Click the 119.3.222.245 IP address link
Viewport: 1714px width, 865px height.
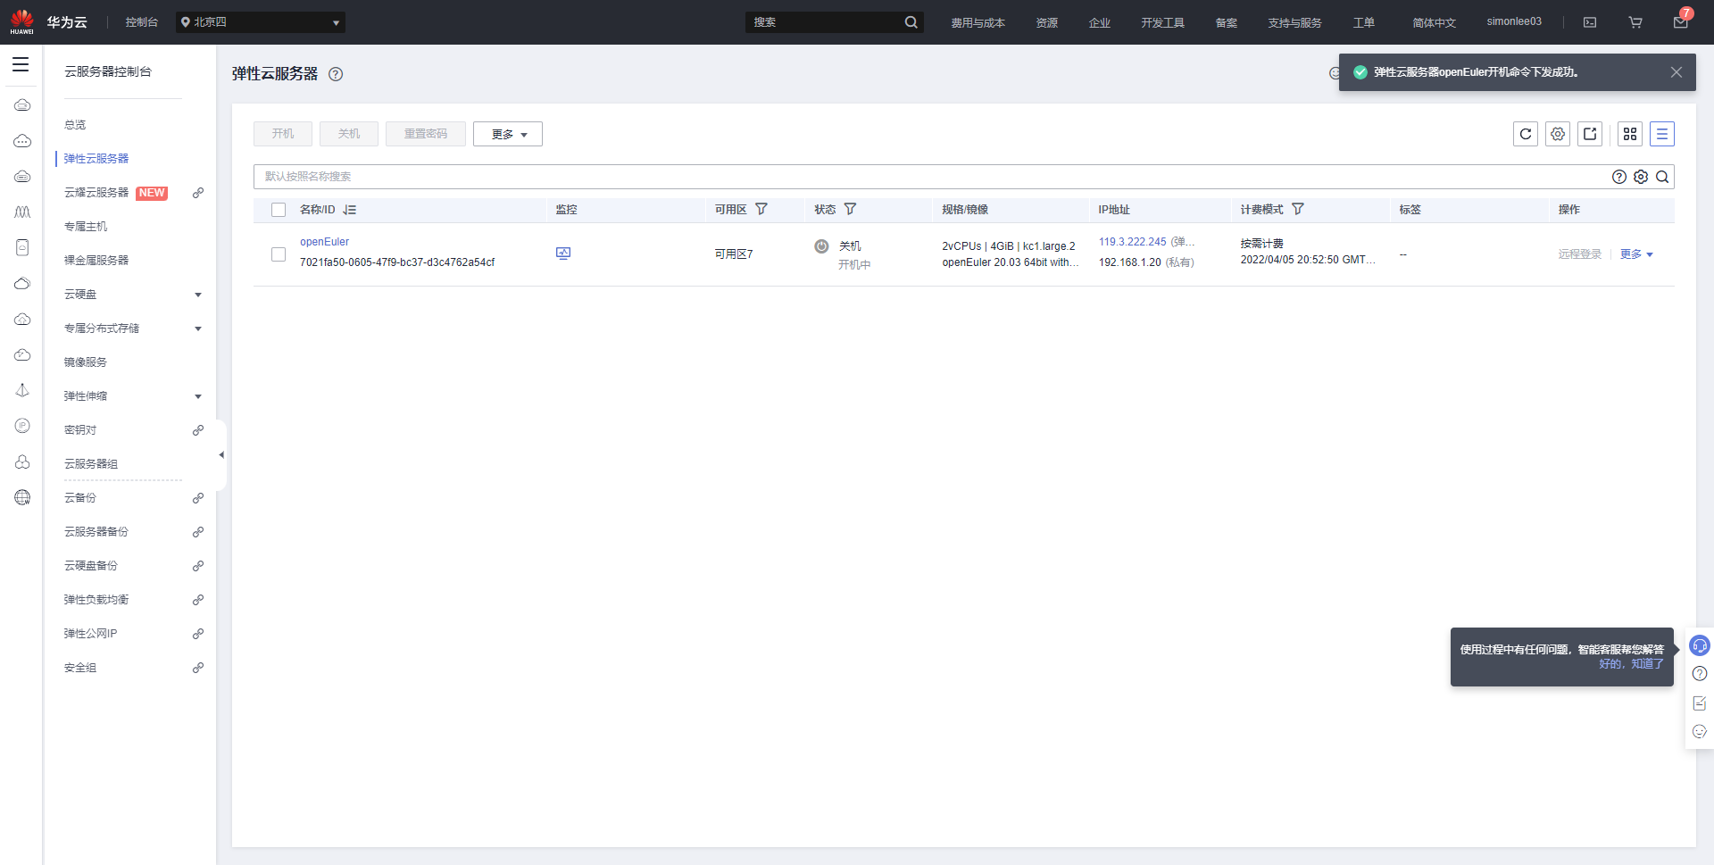pos(1133,242)
